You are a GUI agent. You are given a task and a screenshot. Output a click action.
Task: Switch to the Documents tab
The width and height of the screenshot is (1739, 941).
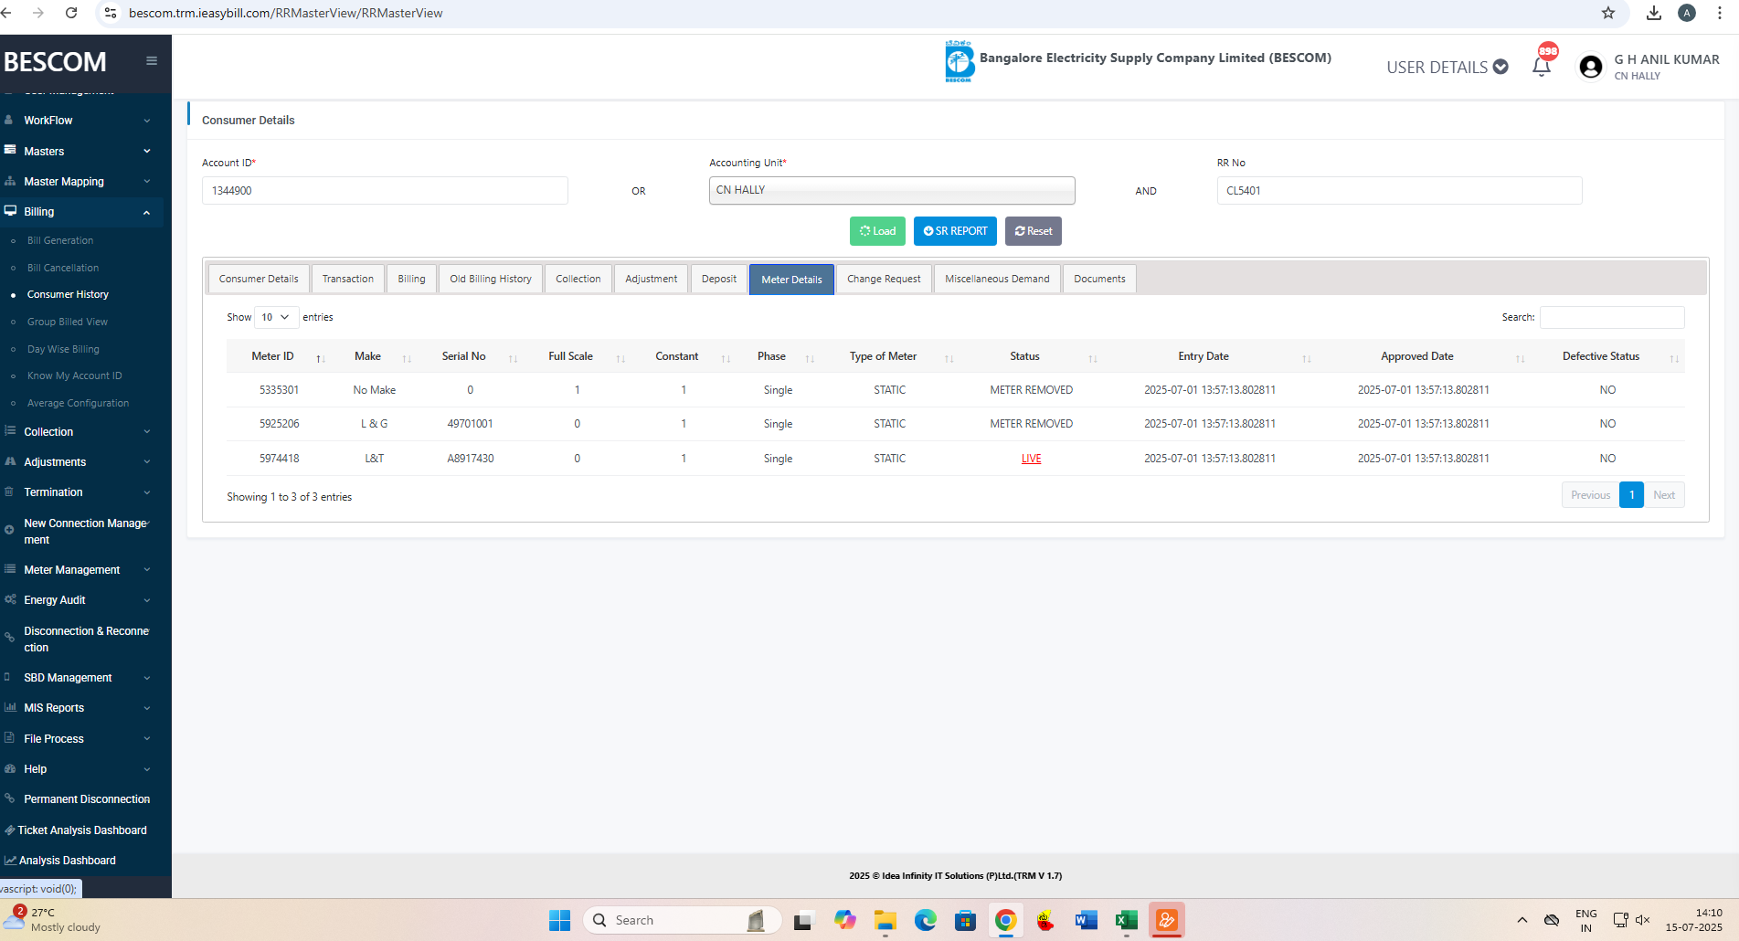[1099, 279]
